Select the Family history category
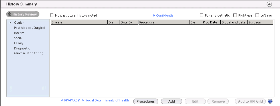Screen dimensions: 280x106 pyautogui.click(x=19, y=43)
